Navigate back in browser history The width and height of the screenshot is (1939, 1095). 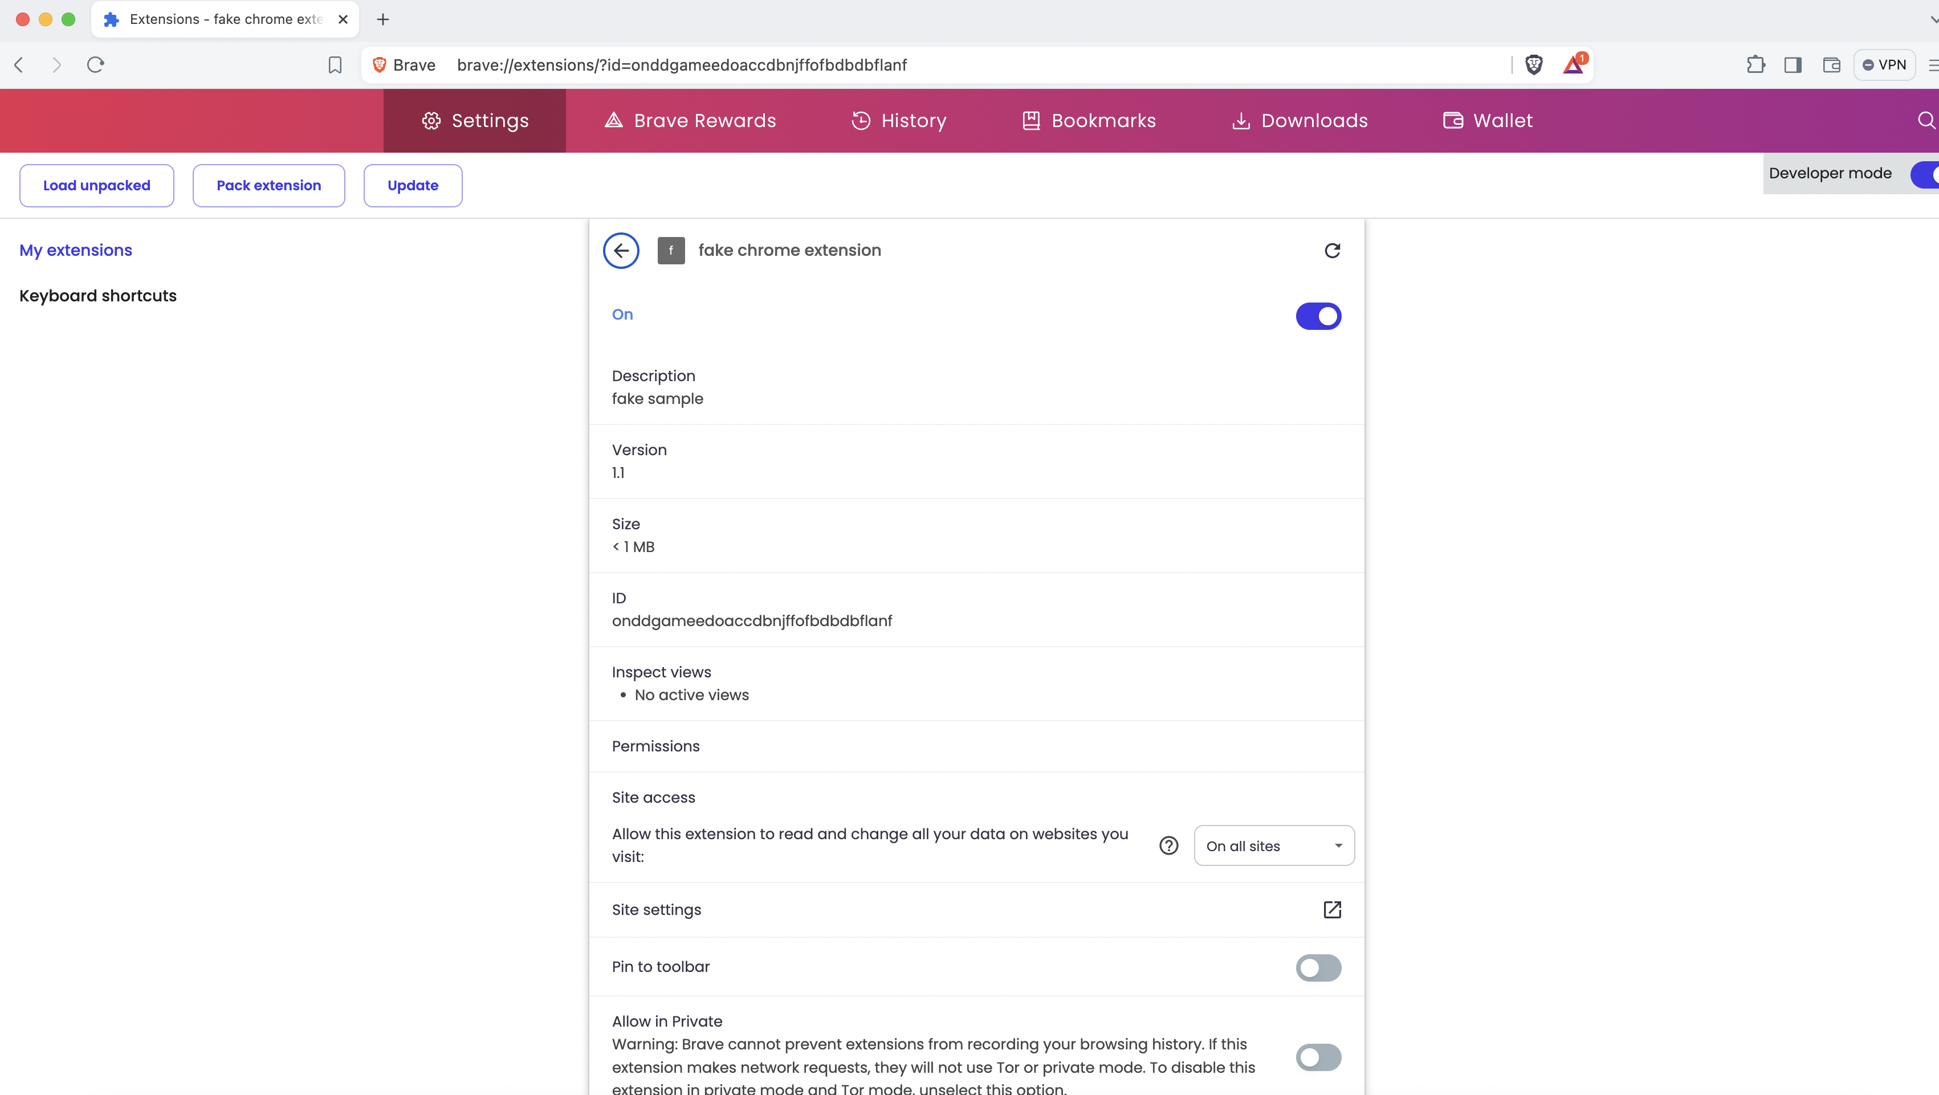click(x=19, y=65)
